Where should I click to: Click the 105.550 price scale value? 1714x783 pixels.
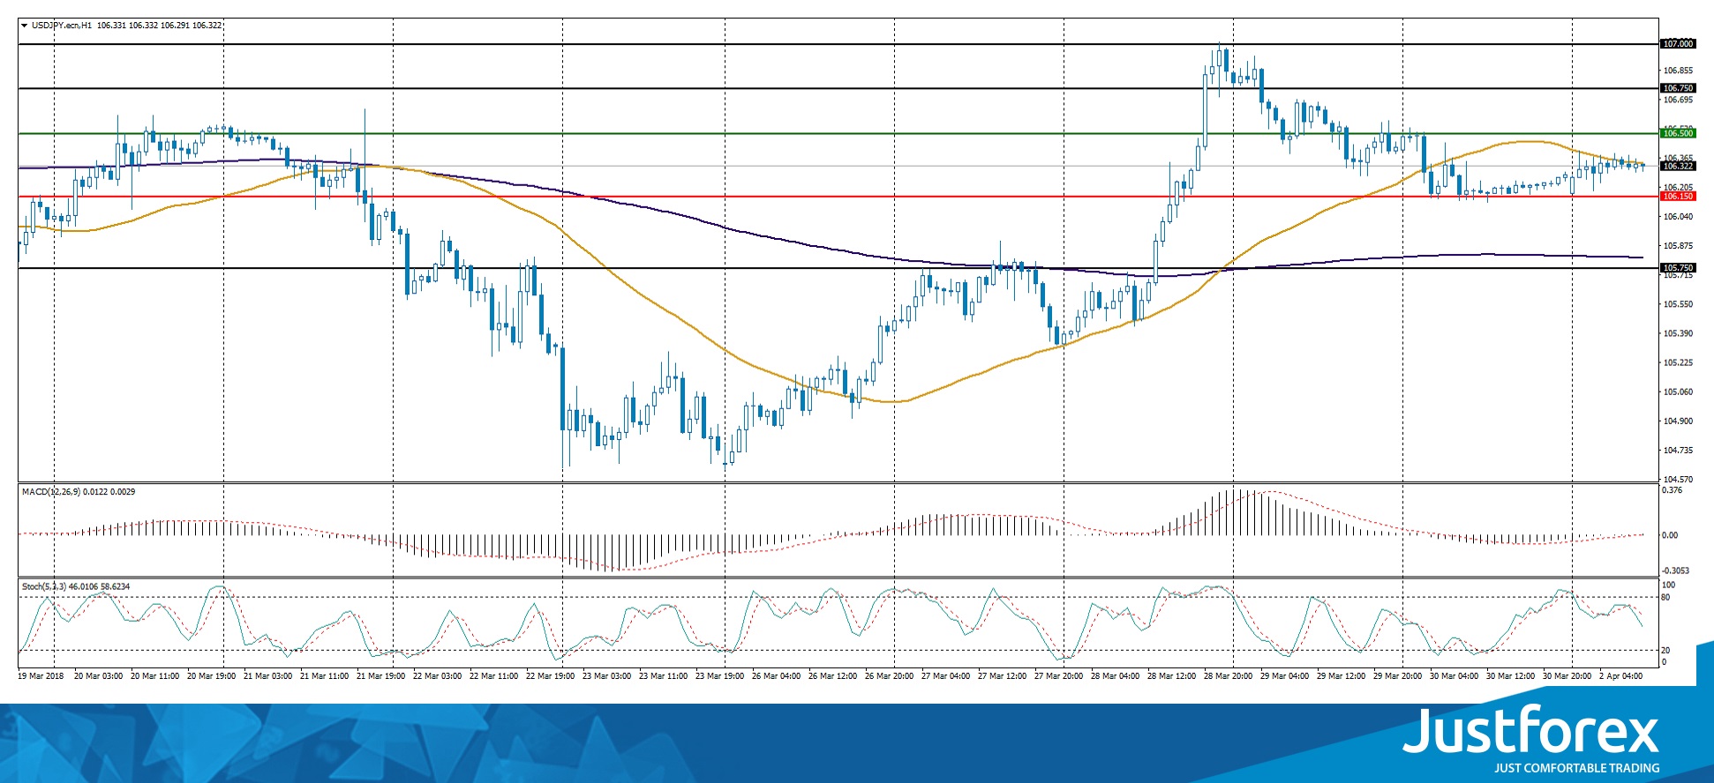pyautogui.click(x=1678, y=304)
